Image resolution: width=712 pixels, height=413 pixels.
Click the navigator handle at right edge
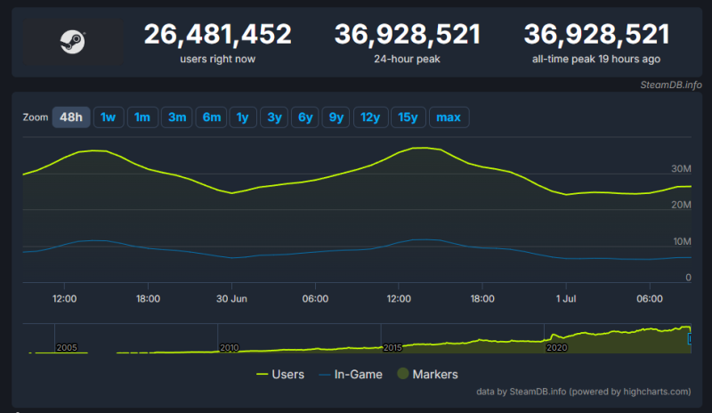[x=690, y=339]
